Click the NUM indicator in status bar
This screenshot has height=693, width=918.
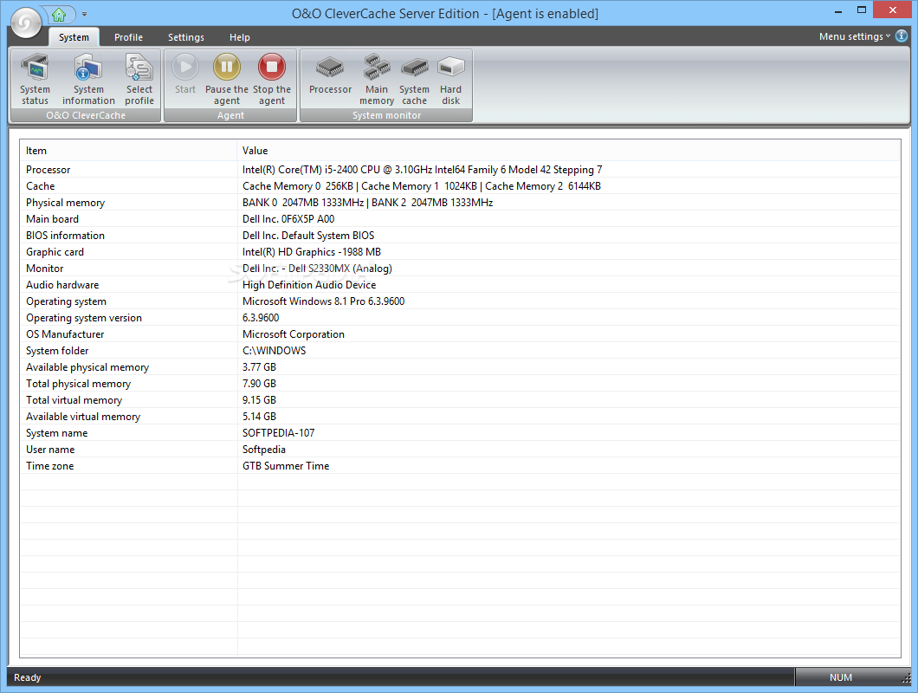(x=840, y=677)
